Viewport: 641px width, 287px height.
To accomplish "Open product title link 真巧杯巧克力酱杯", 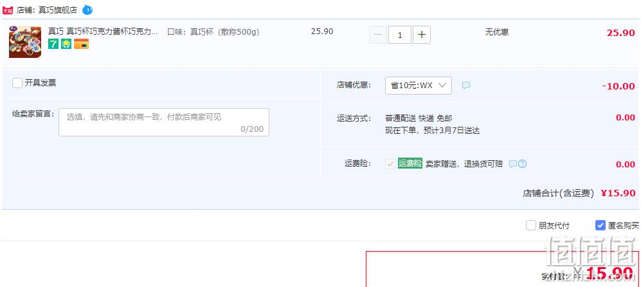I will pyautogui.click(x=103, y=32).
